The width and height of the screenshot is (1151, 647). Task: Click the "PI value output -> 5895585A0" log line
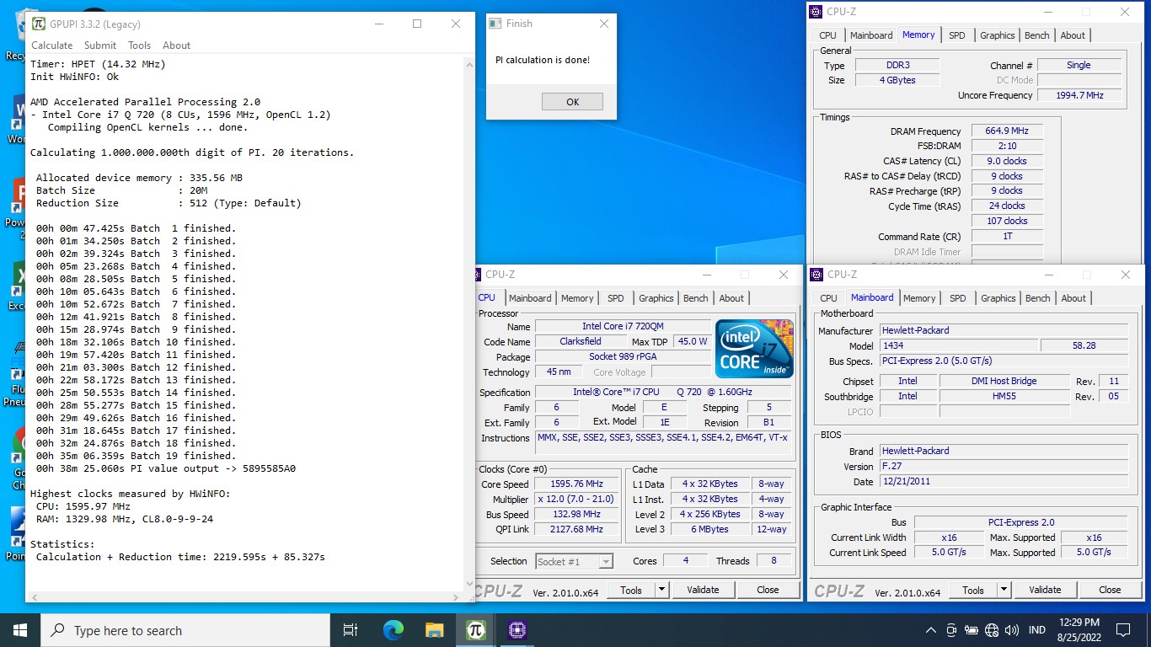tap(166, 468)
